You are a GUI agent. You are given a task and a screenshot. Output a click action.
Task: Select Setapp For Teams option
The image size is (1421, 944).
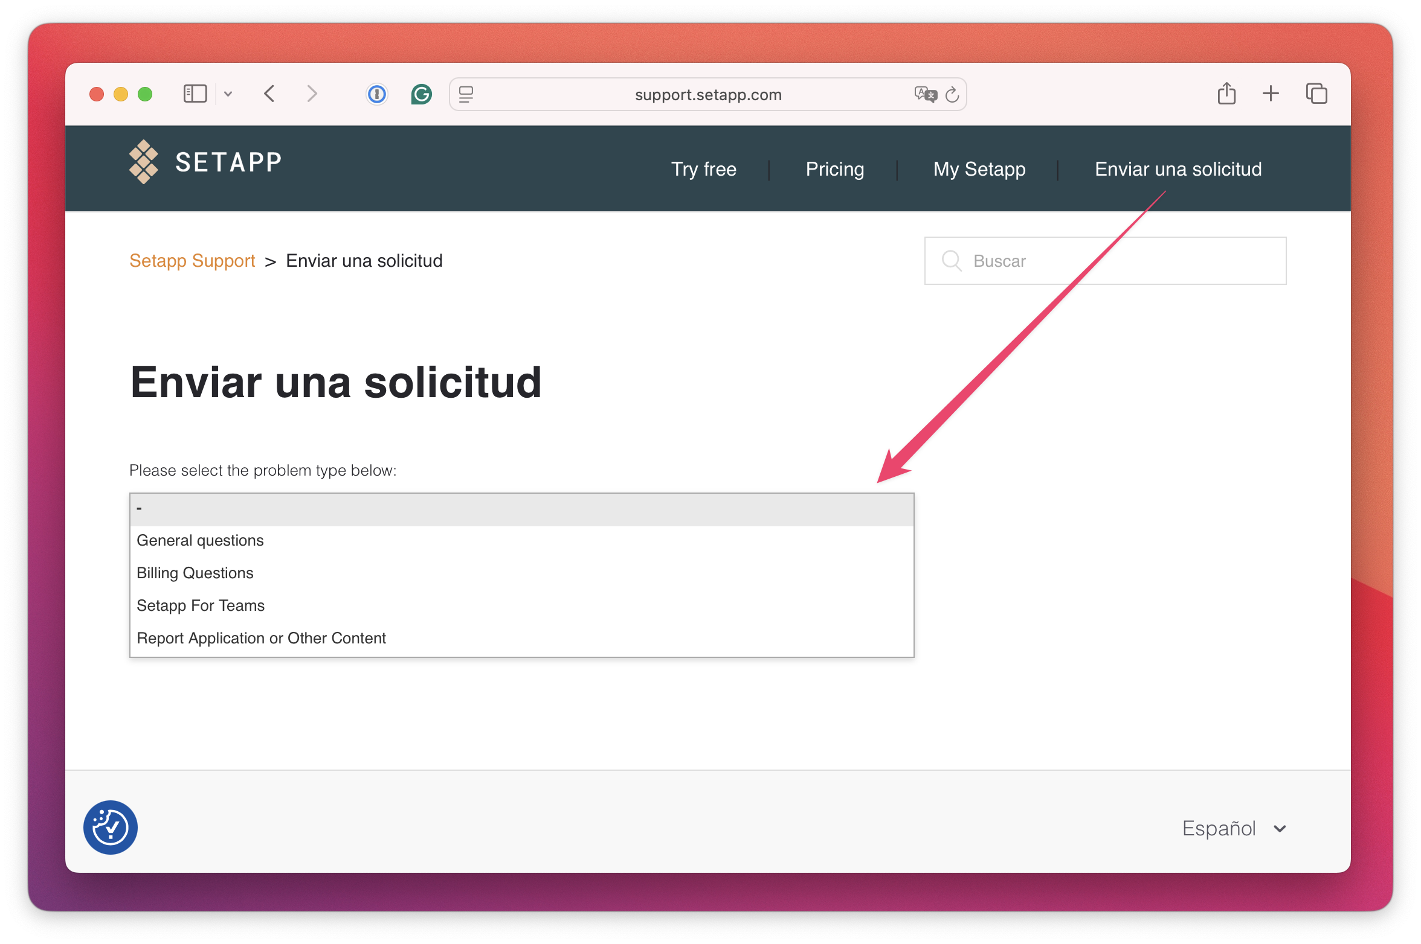click(521, 605)
